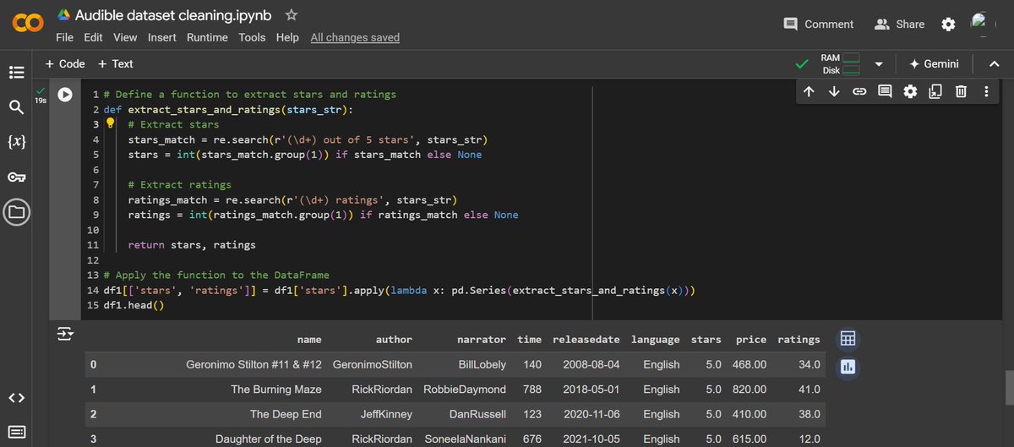Image resolution: width=1014 pixels, height=447 pixels.
Task: Select 'The Burning Maze' cell
Action: coord(276,390)
